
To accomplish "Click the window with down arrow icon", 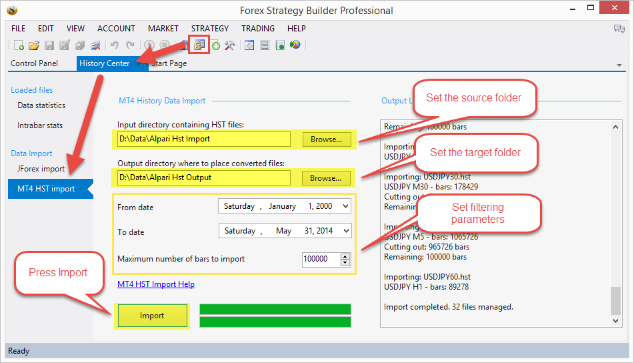I will click(x=249, y=45).
